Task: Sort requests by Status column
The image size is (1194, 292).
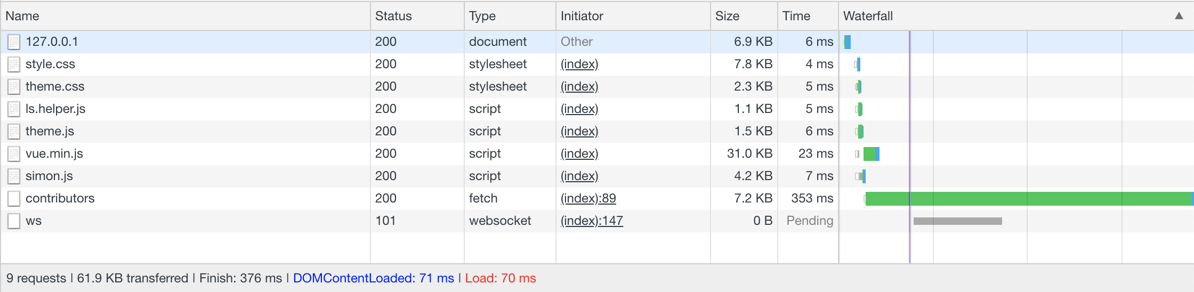Action: (393, 16)
